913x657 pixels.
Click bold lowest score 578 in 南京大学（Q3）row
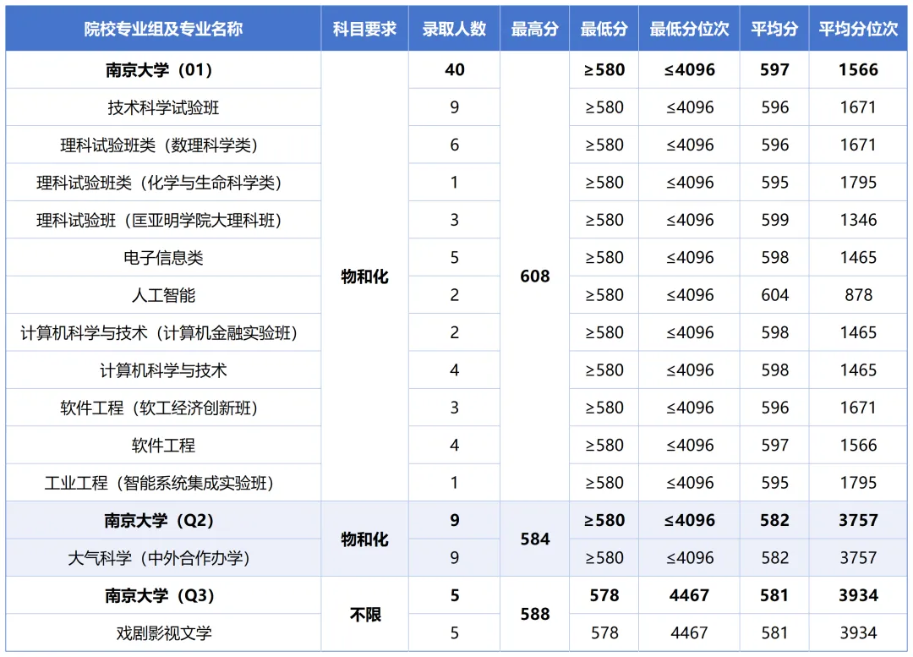click(604, 595)
